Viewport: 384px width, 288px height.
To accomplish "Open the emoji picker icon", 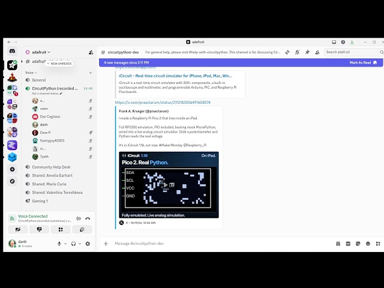I will click(x=368, y=244).
